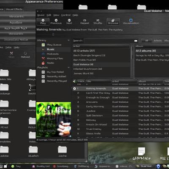Toggle Repeat mode
The height and width of the screenshot is (169, 169).
84,22
